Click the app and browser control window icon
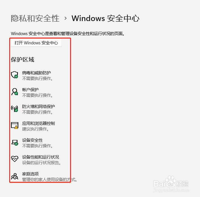200x197 pixels. click(x=15, y=125)
